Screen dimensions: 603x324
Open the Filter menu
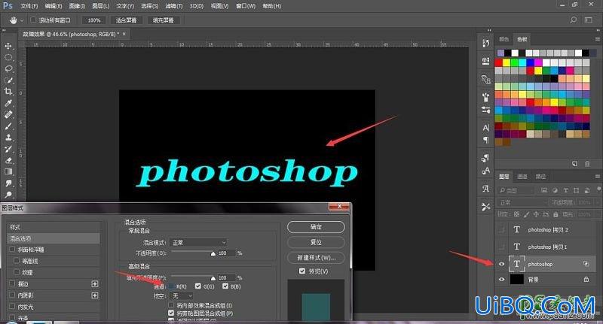174,6
